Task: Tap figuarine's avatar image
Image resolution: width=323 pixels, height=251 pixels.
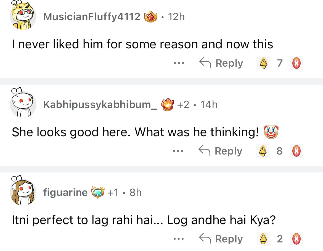Action: [23, 191]
